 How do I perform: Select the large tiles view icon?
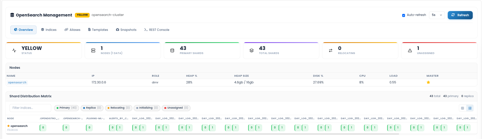470,108
